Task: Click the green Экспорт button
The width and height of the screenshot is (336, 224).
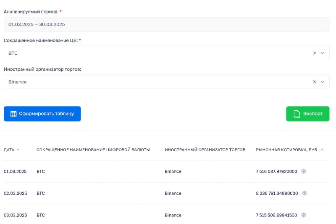Action: pos(308,114)
